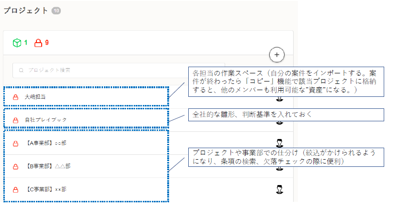
Task: Click the green cube project counter icon
Action: click(17, 43)
